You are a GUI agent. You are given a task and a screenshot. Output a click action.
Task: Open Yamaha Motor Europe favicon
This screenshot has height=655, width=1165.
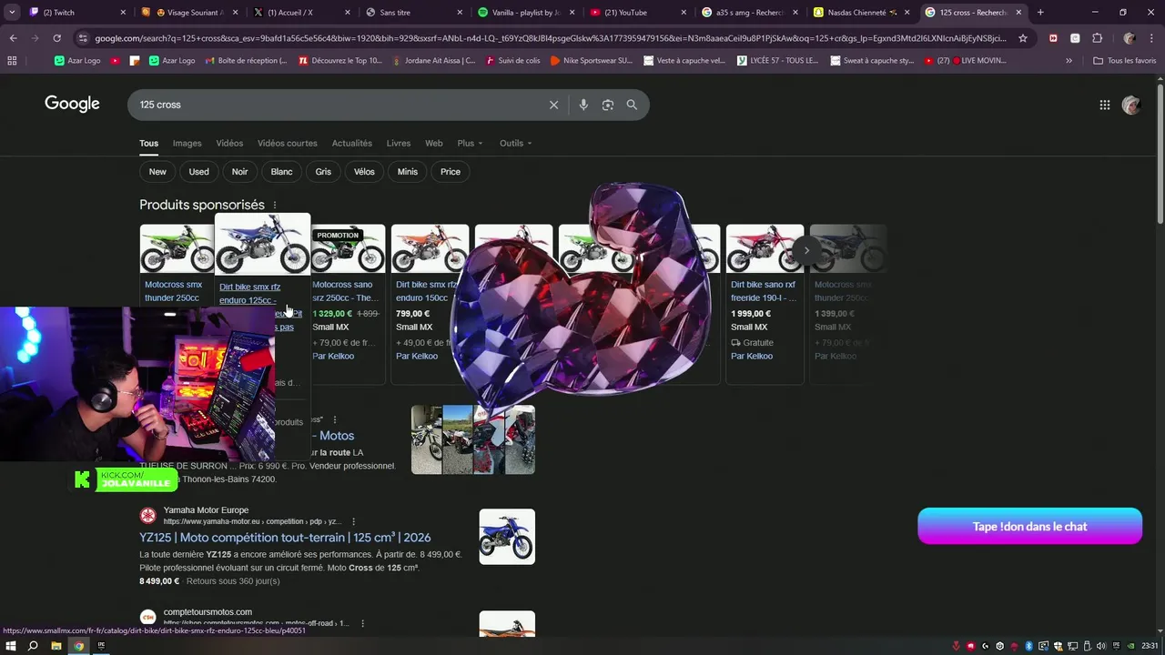[x=147, y=516]
